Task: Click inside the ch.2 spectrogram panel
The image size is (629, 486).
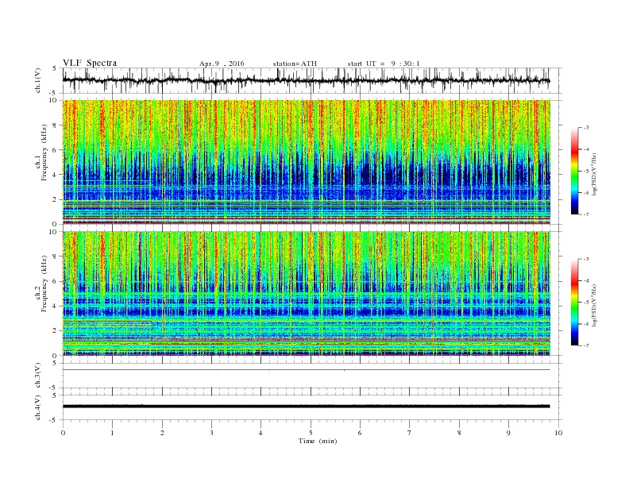Action: tap(306, 294)
